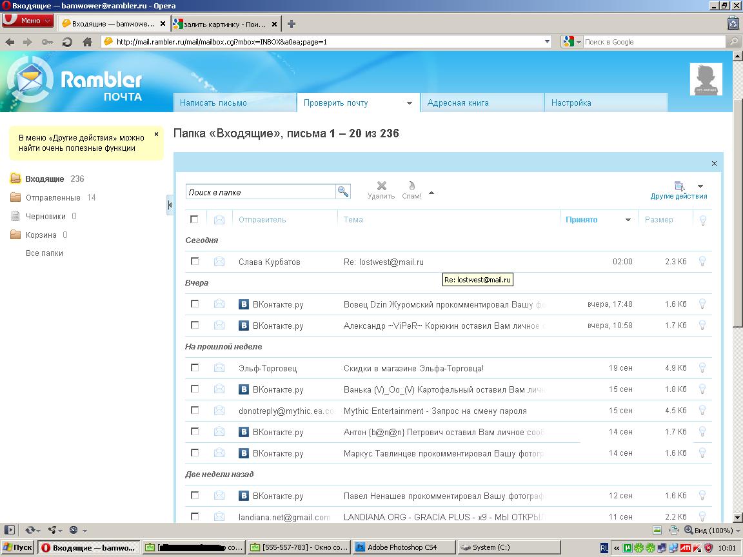Switch to Входящие bamwower tab
743x557 pixels.
pos(114,24)
